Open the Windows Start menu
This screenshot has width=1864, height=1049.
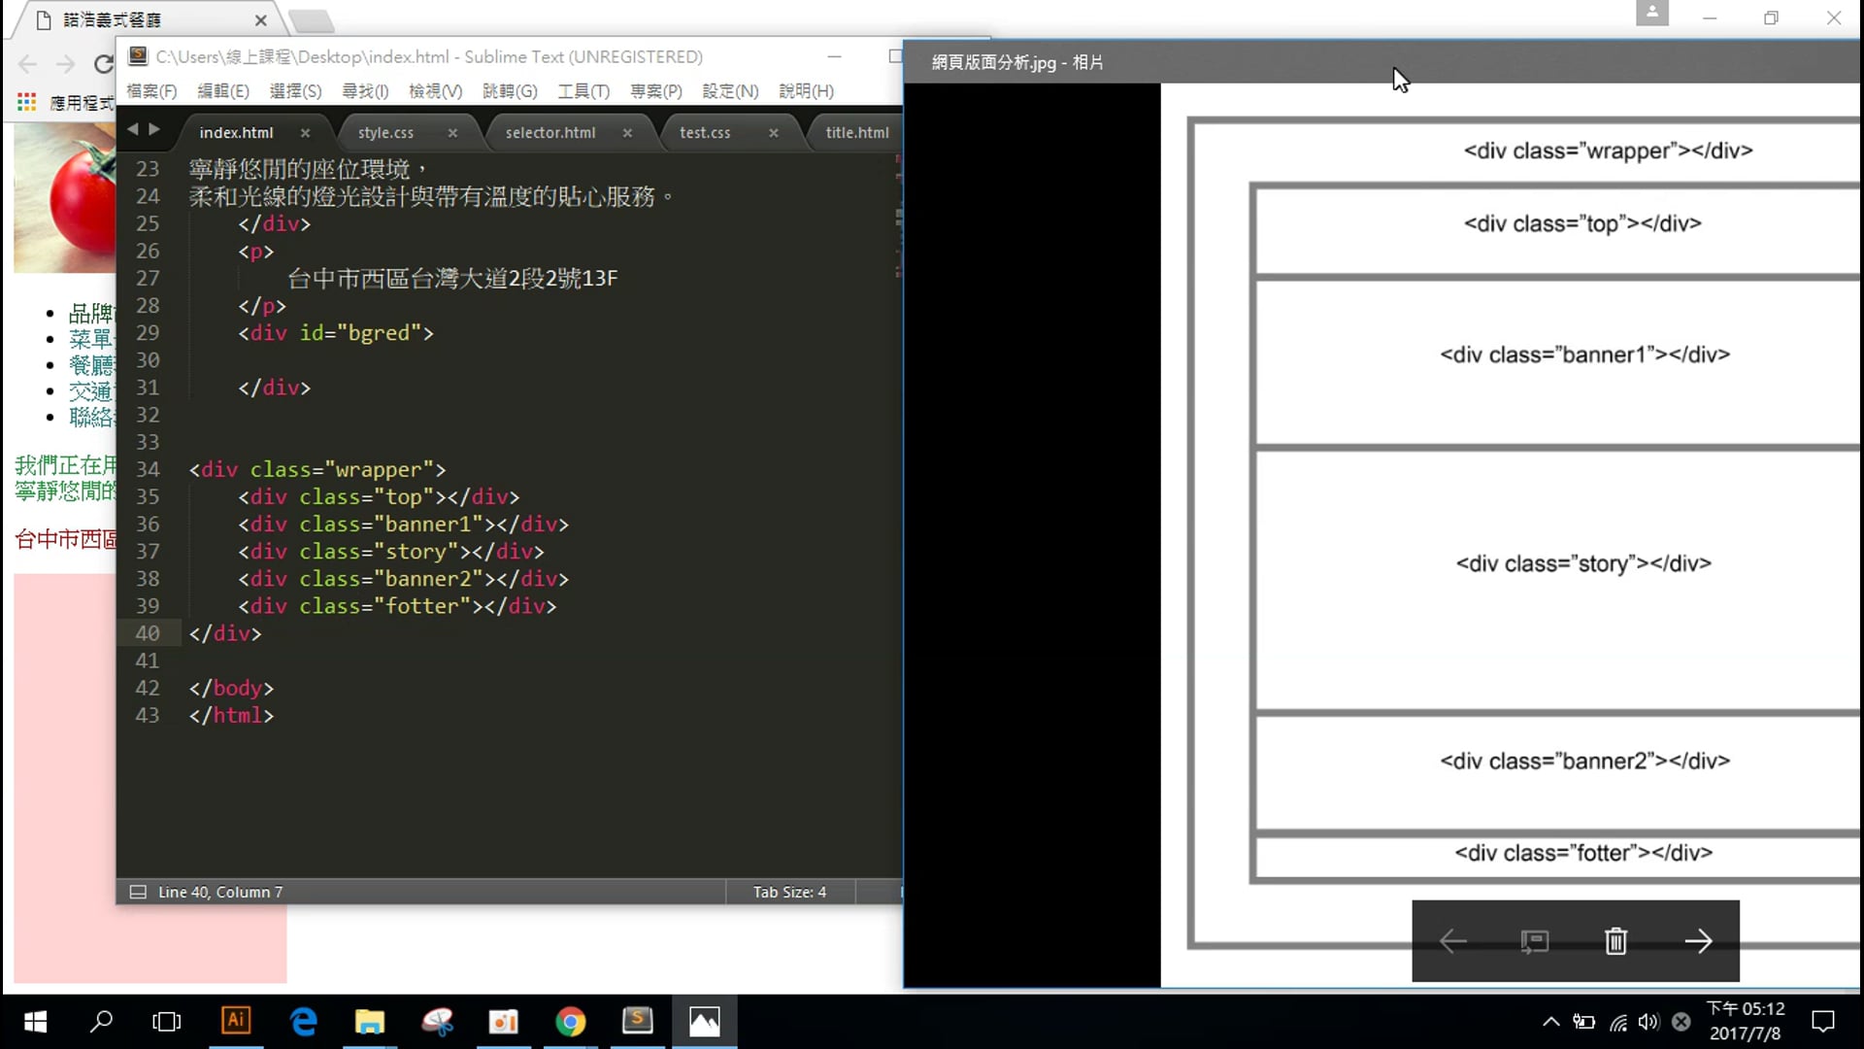[x=35, y=1021]
